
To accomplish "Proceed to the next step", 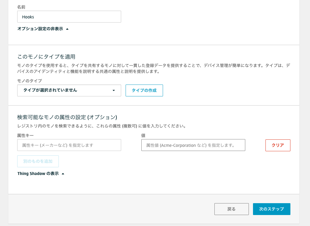I will 271,209.
